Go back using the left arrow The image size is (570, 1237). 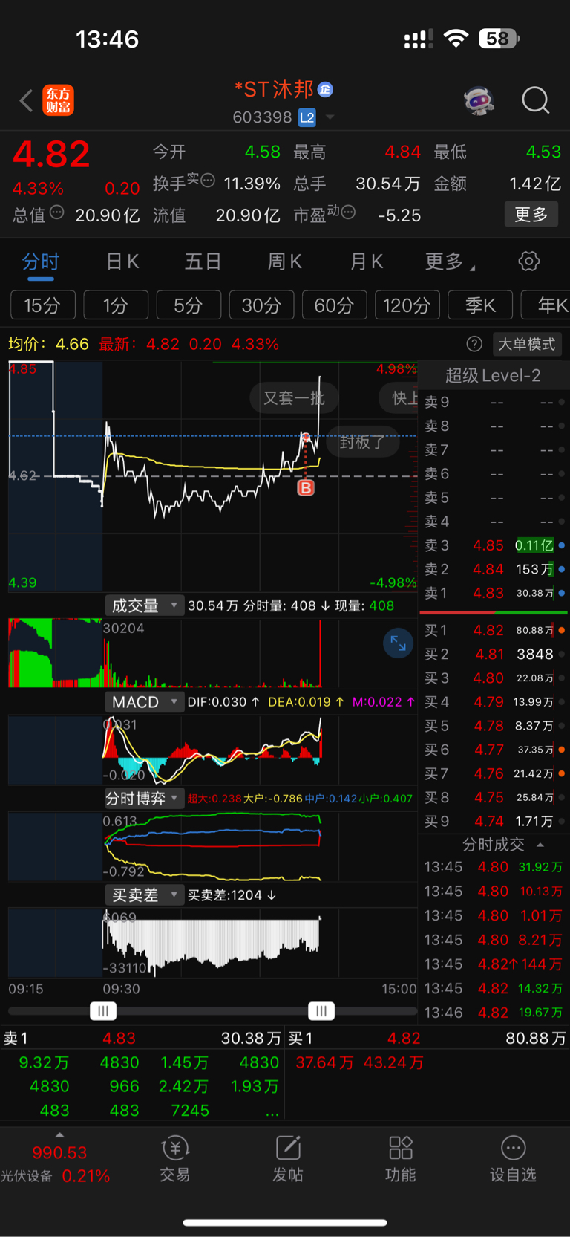point(26,100)
